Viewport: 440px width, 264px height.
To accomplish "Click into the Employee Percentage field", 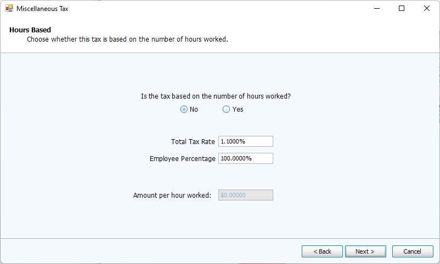I will pos(245,158).
